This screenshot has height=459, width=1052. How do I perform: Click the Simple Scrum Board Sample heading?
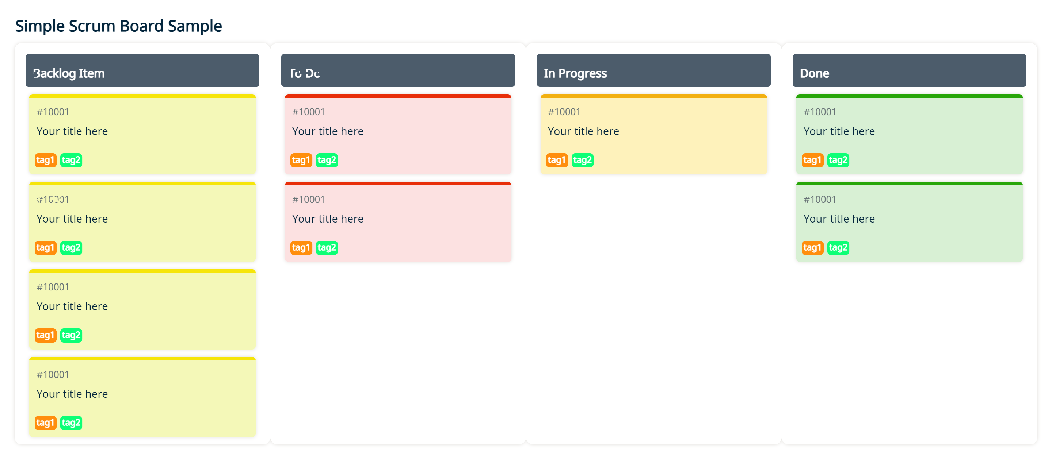pyautogui.click(x=119, y=26)
